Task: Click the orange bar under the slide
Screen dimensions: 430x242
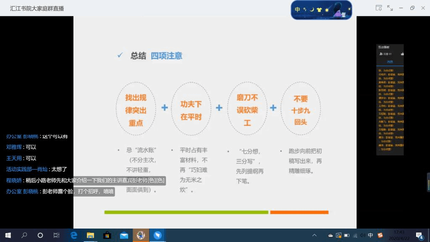Action: pyautogui.click(x=299, y=212)
